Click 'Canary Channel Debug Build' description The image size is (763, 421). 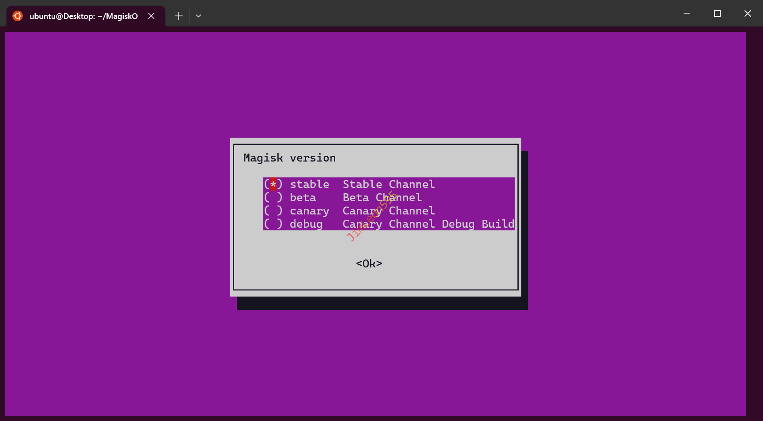point(428,224)
